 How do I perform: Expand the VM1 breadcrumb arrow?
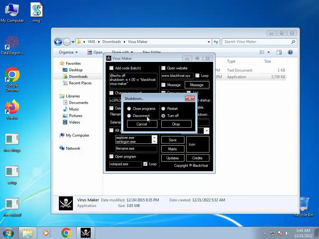(x=99, y=42)
